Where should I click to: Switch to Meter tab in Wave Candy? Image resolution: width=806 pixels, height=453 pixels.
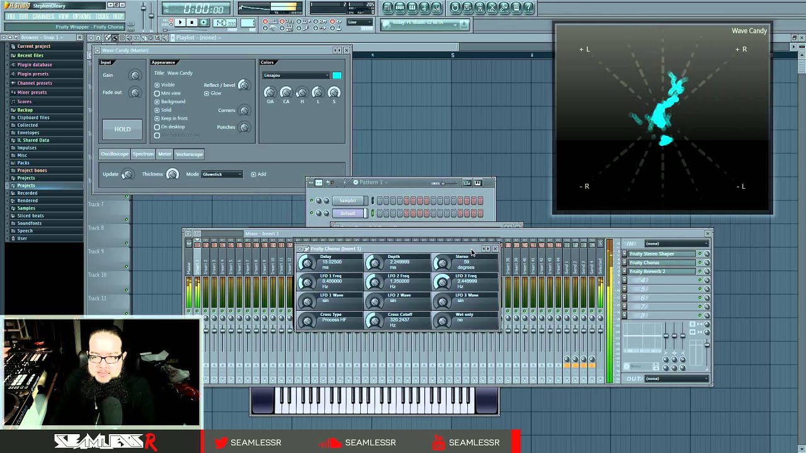tap(165, 154)
